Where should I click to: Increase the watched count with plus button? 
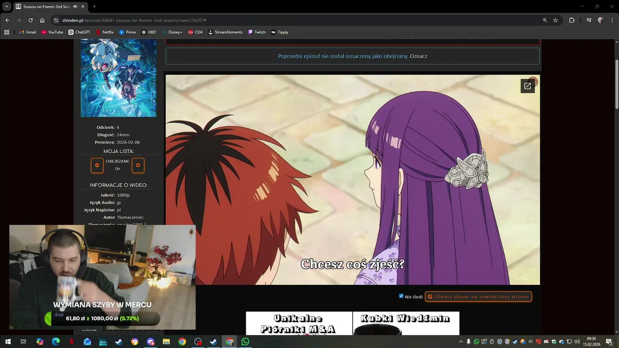coord(138,165)
